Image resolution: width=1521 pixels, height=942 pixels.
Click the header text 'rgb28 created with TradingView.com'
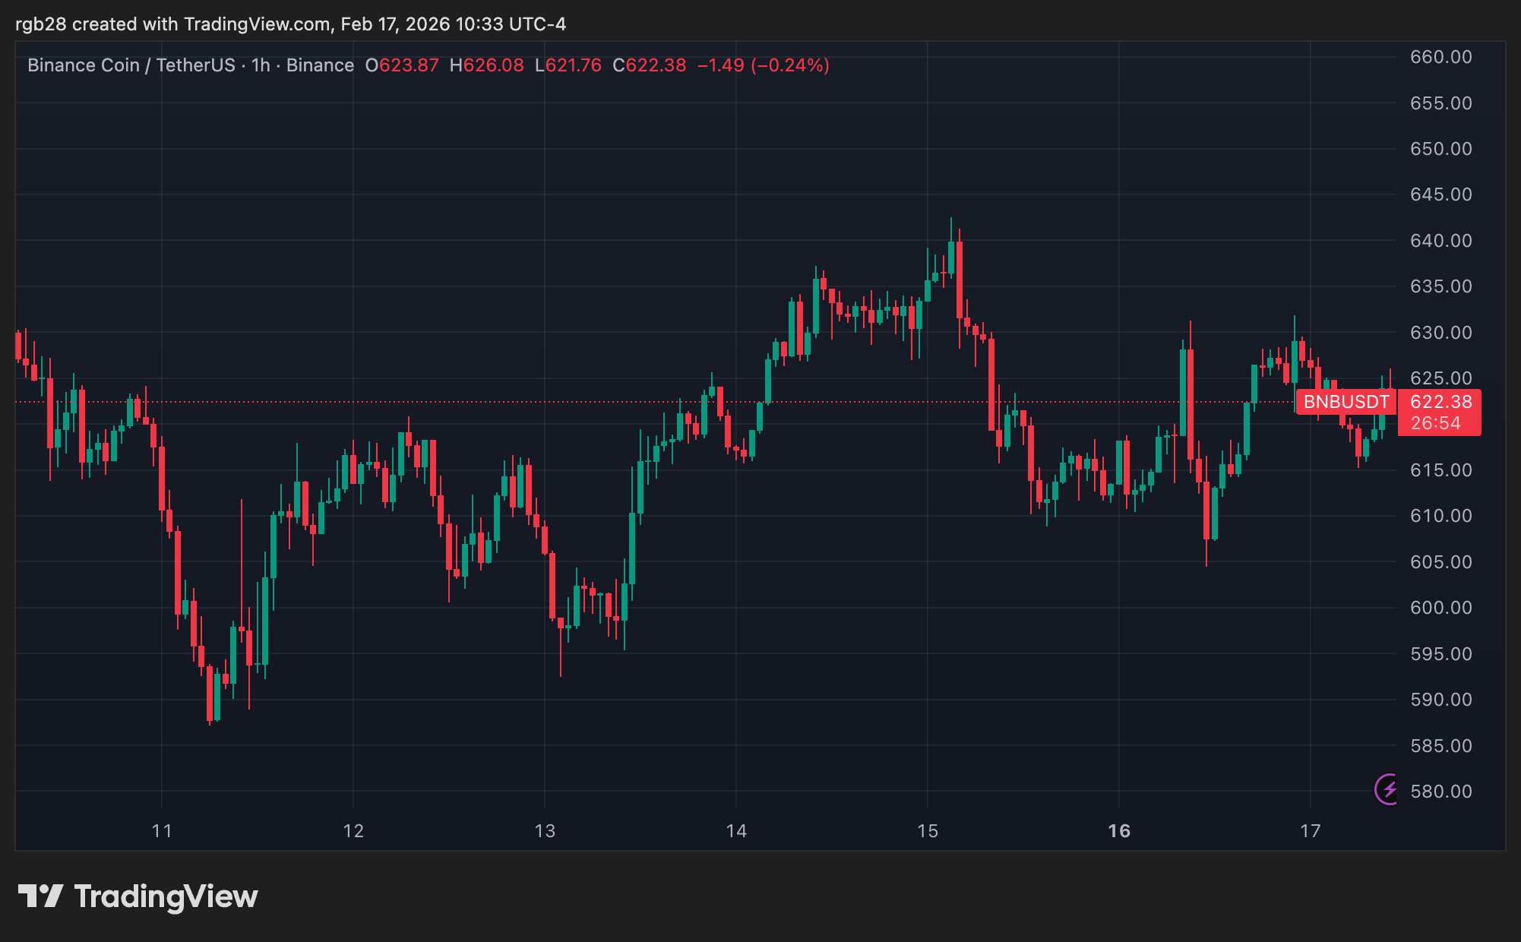[x=172, y=24]
